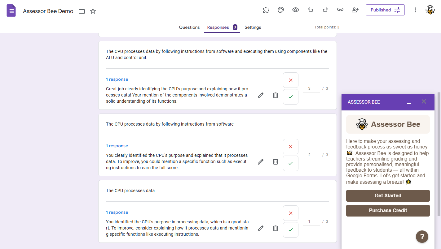Customize theme with palette icon

(x=281, y=10)
